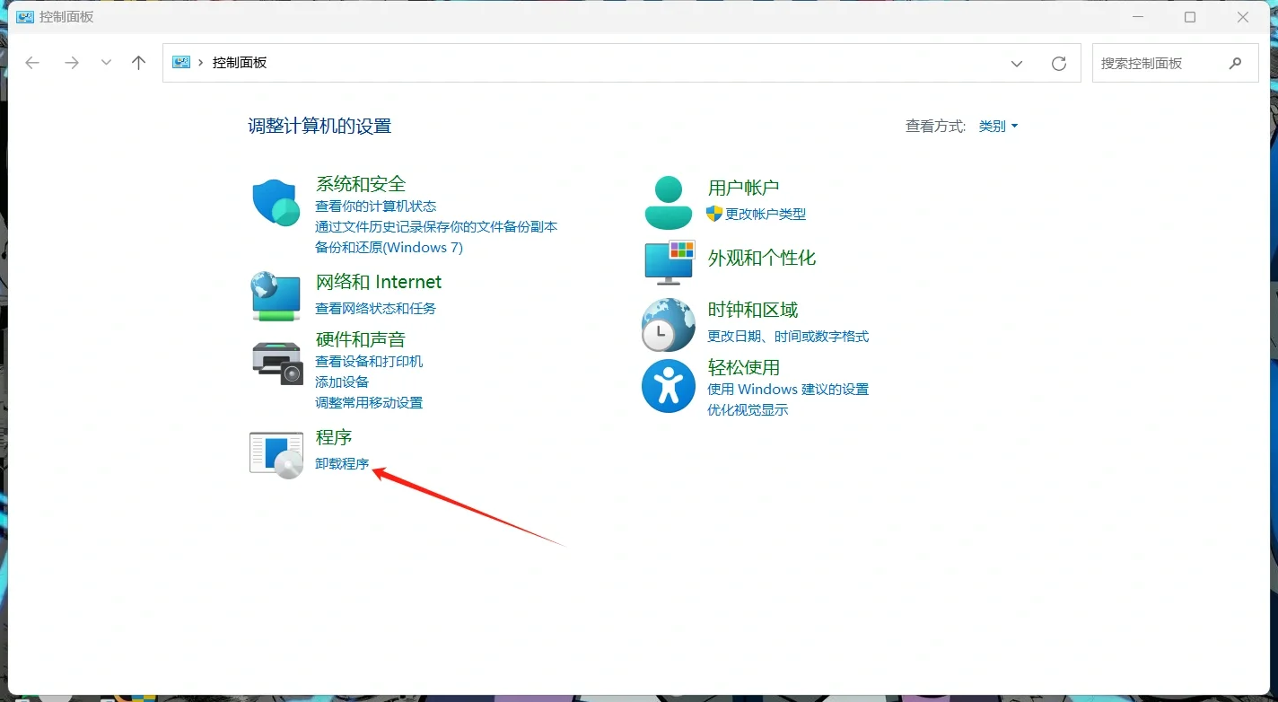Click the 外观和个性化 monitor icon
Image resolution: width=1278 pixels, height=702 pixels.
tap(668, 262)
